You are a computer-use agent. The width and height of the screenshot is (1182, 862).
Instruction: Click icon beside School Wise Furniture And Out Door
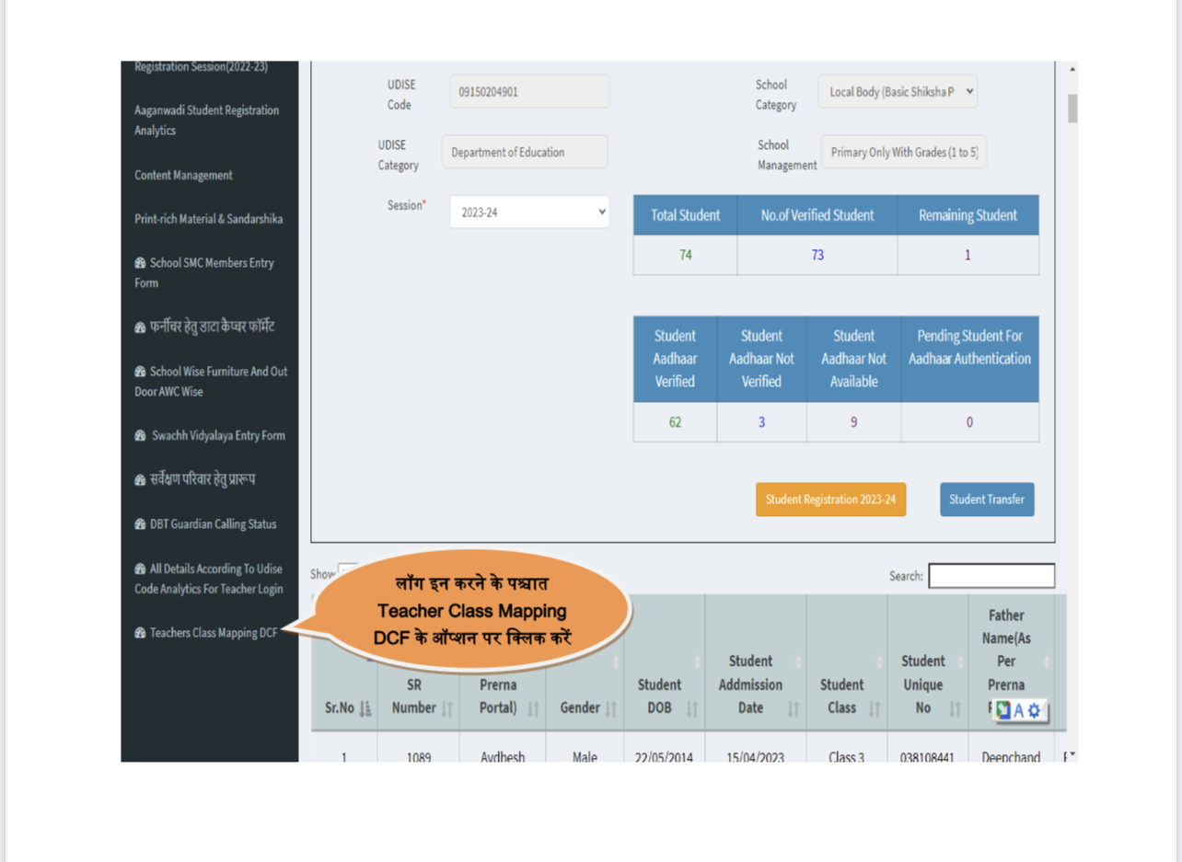140,372
